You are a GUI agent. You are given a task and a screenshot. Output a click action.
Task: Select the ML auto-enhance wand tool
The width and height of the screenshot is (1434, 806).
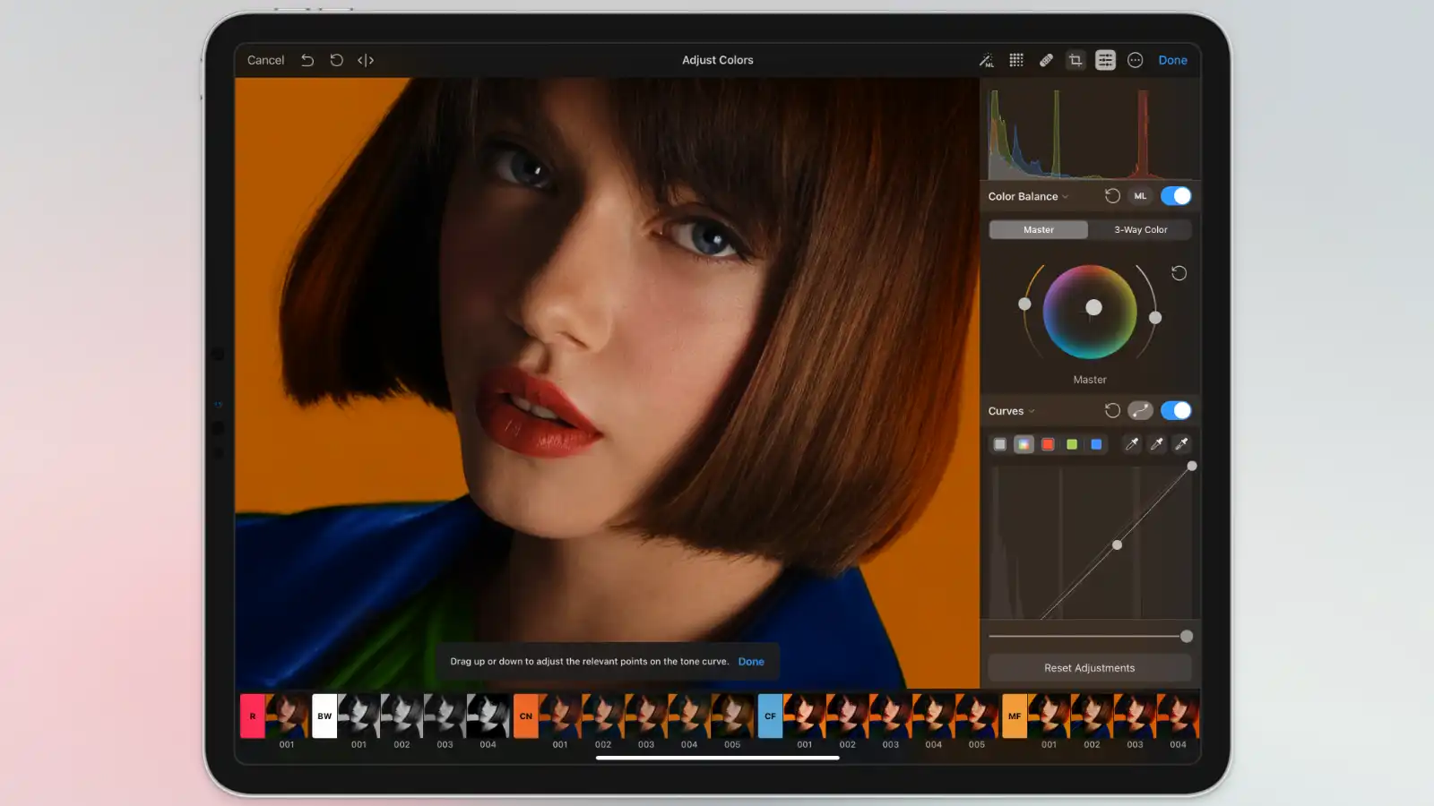point(987,60)
